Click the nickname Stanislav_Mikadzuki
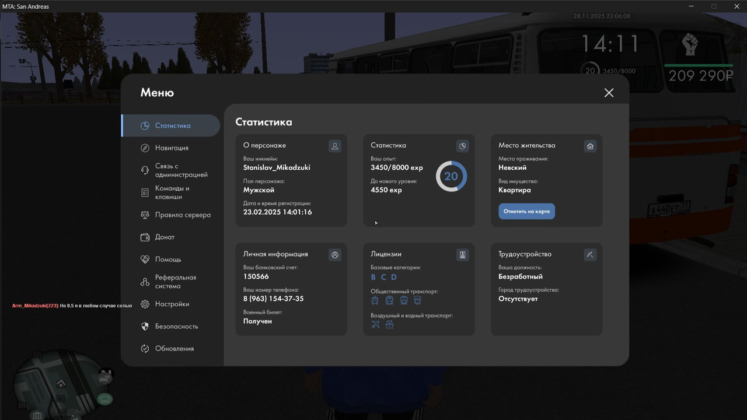747x420 pixels. pyautogui.click(x=277, y=167)
